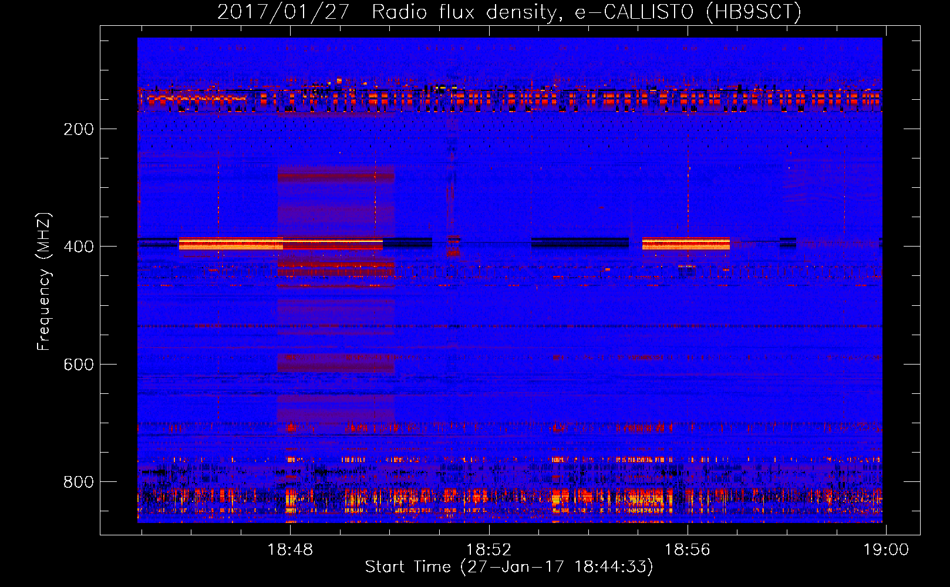Image resolution: width=950 pixels, height=587 pixels.
Task: Click the 200 frequency tick label
Action: 79,129
